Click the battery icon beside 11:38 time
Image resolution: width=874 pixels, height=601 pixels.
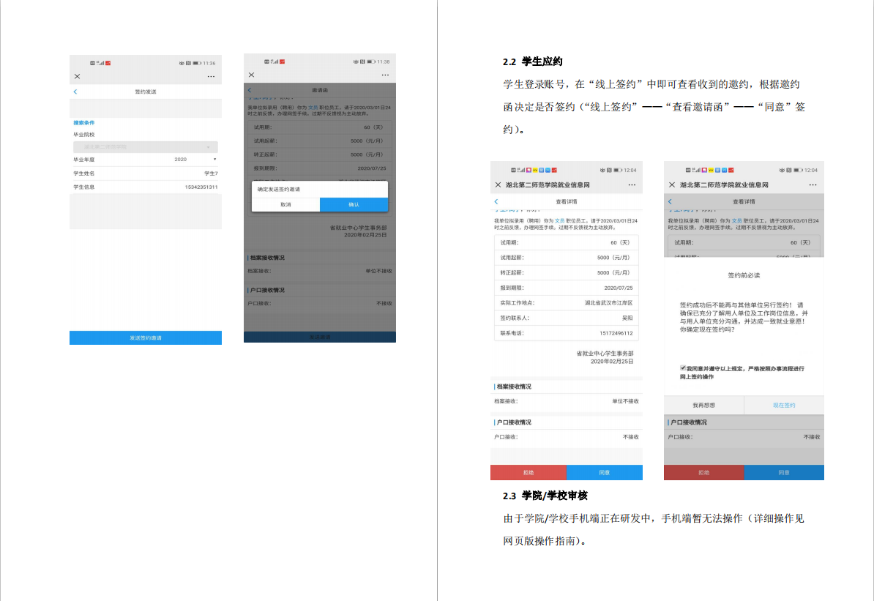[x=371, y=61]
